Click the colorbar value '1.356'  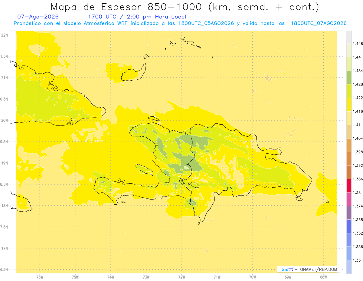click(358, 247)
